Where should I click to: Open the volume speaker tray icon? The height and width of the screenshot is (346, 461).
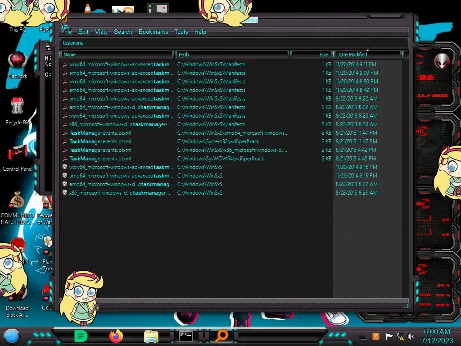(x=411, y=336)
